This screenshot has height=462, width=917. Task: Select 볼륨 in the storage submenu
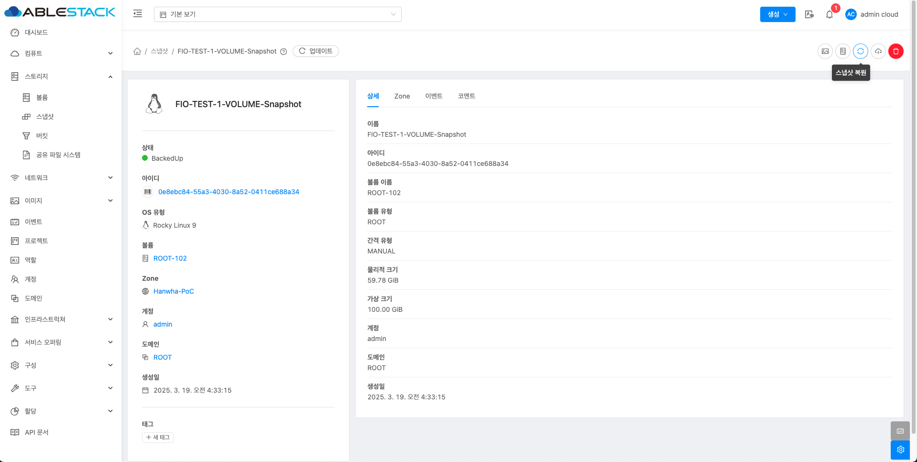pos(42,98)
